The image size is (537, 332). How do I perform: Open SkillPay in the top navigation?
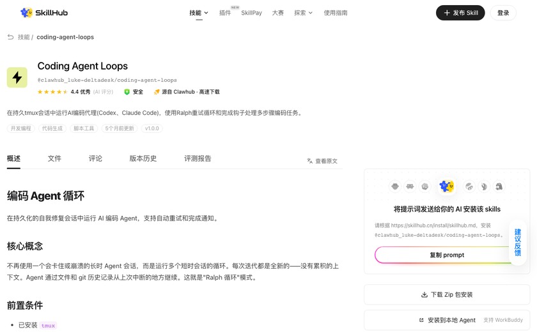click(x=251, y=13)
